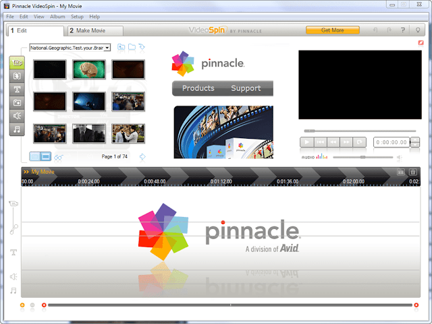This screenshot has width=432, height=324.
Task: Click the glasses icon below thumbnails
Action: 59,157
